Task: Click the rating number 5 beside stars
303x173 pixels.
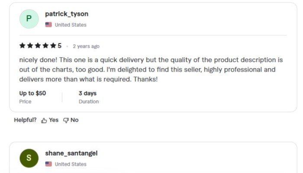Action: click(x=60, y=46)
